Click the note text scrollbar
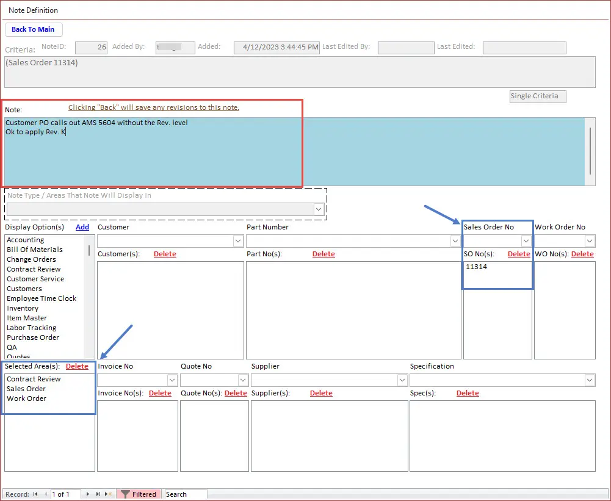This screenshot has width=611, height=501. (x=590, y=151)
